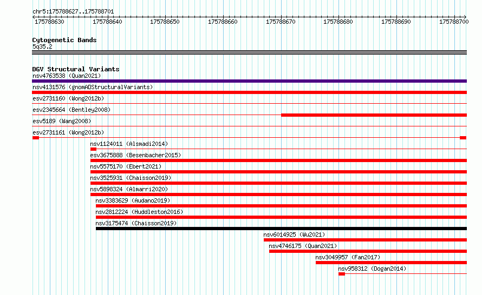This screenshot has width=482, height=295.
Task: Click the red nsv4746175 variant bar
Action: 368,251
